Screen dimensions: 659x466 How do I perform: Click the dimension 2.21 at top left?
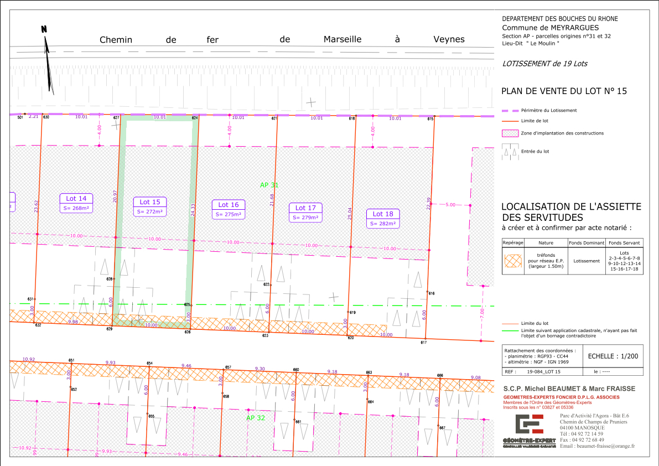coord(33,117)
